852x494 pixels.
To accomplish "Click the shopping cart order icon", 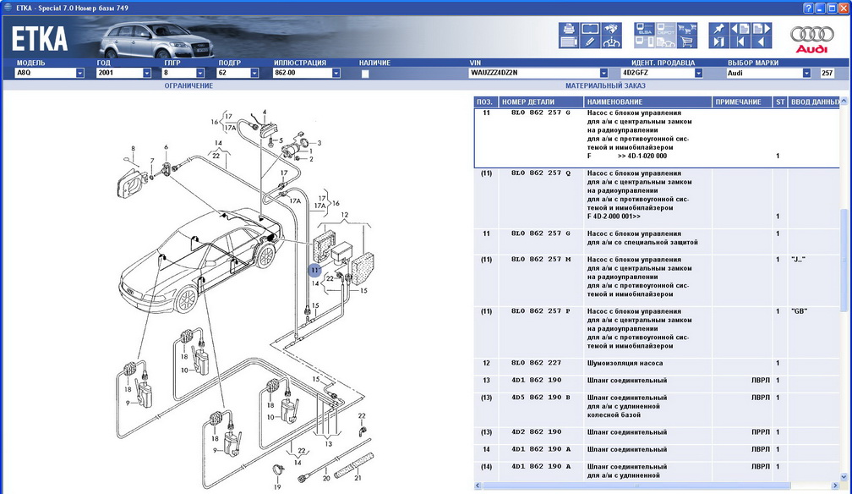I will click(x=687, y=41).
